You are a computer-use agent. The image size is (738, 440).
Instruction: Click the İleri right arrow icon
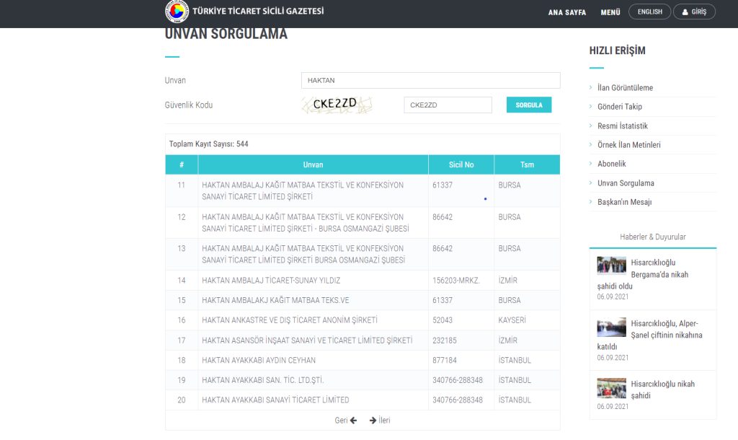[x=373, y=421]
